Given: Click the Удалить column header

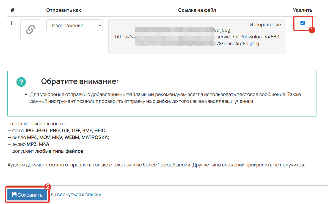Looking at the screenshot, I should pos(302,10).
